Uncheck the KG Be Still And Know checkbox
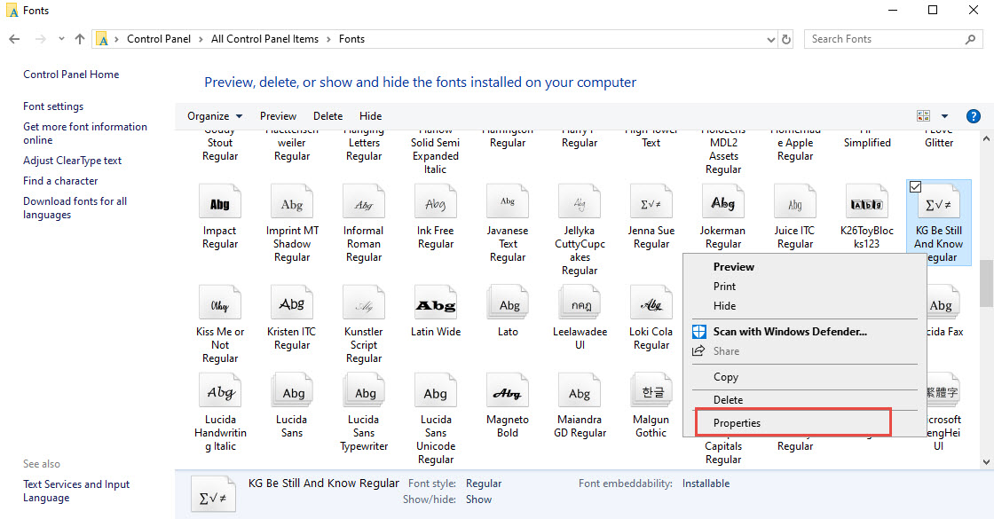This screenshot has height=519, width=994. point(916,186)
